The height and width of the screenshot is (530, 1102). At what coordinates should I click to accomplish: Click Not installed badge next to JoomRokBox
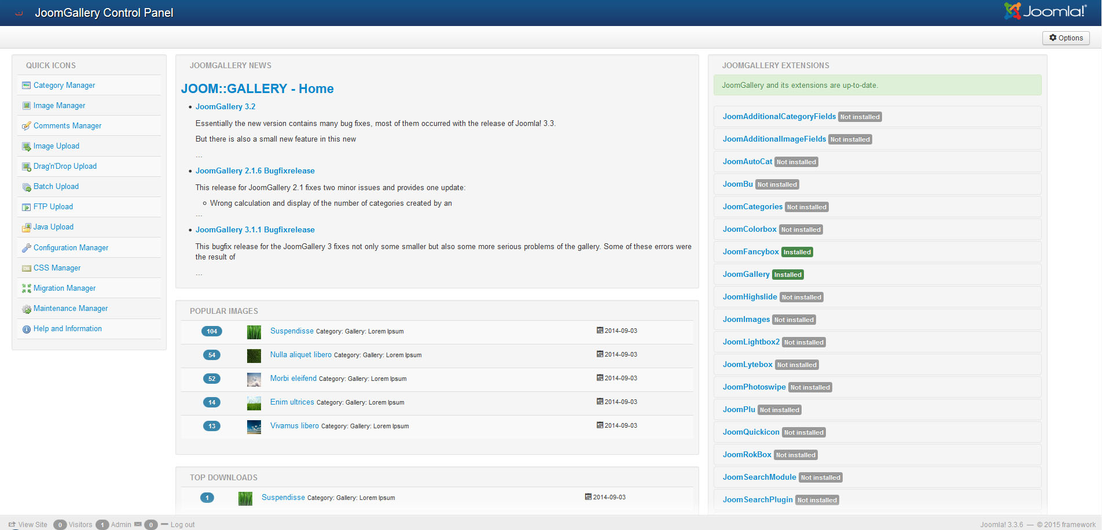pos(795,455)
